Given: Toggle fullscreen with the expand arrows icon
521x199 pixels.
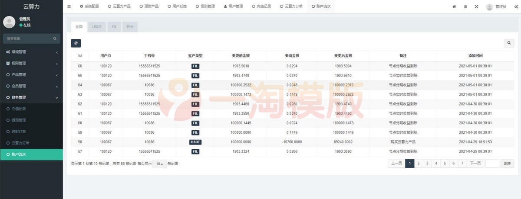Looking at the screenshot, I should [x=477, y=6].
